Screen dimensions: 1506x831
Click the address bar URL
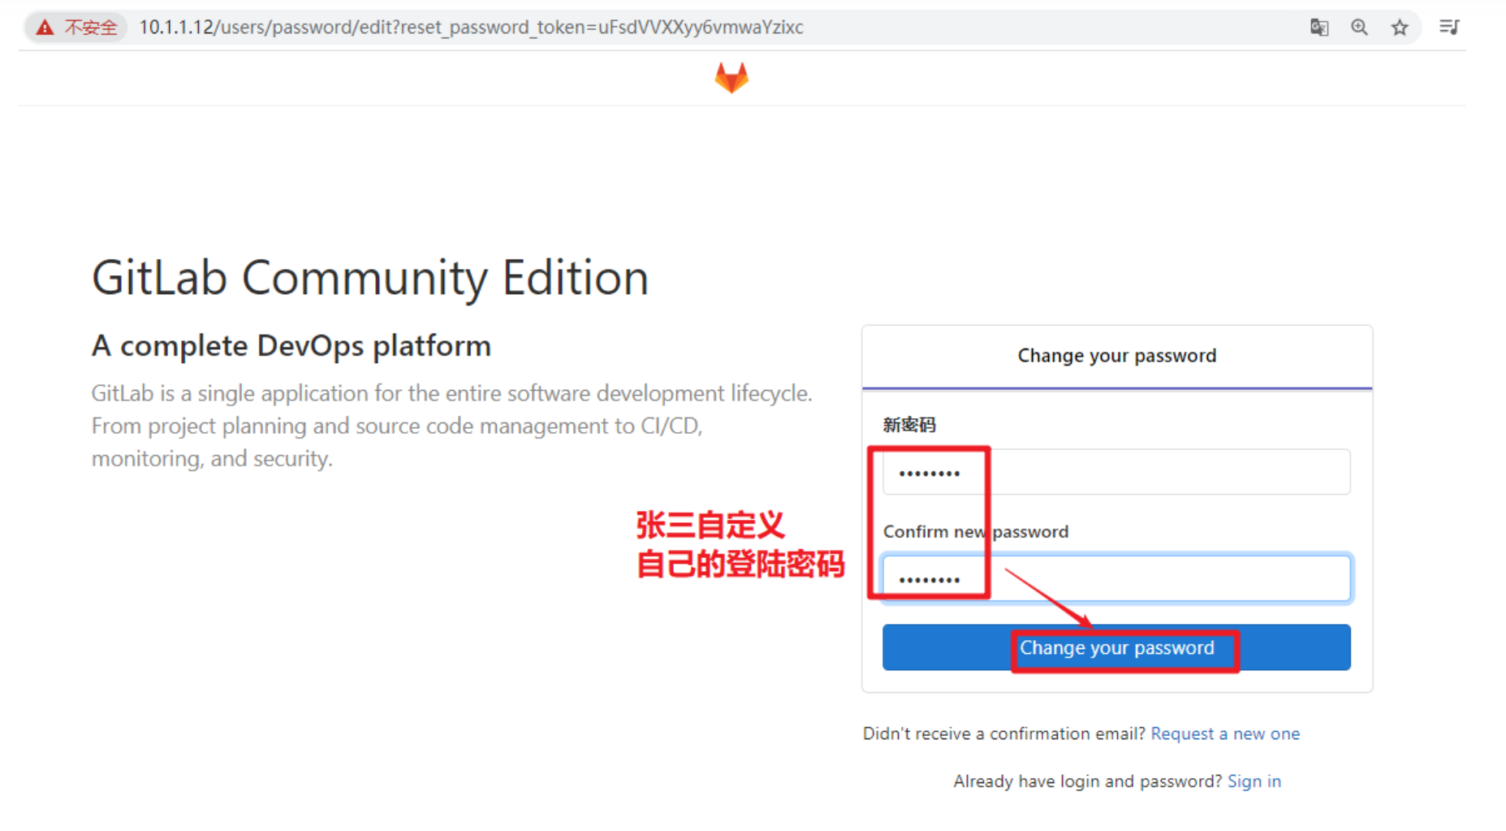coord(471,28)
